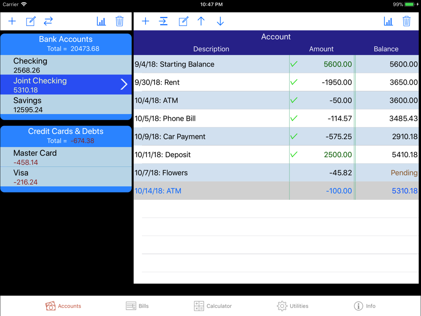
Task: Open Joint Checking disclosure chevron
Action: (124, 84)
